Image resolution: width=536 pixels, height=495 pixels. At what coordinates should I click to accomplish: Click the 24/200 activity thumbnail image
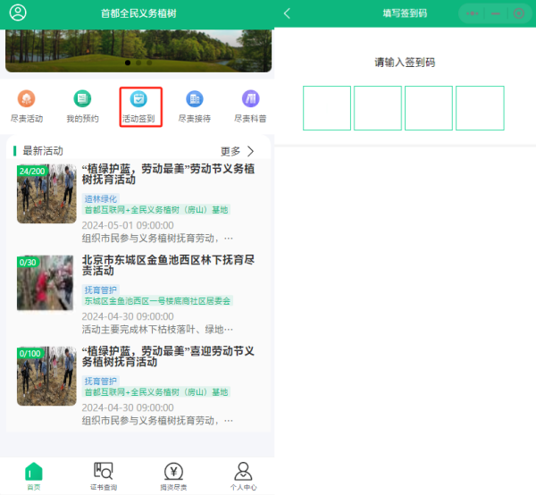46,194
